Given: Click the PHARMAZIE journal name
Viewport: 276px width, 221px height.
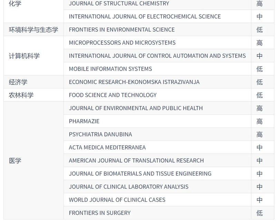Looking at the screenshot, I should (84, 121).
